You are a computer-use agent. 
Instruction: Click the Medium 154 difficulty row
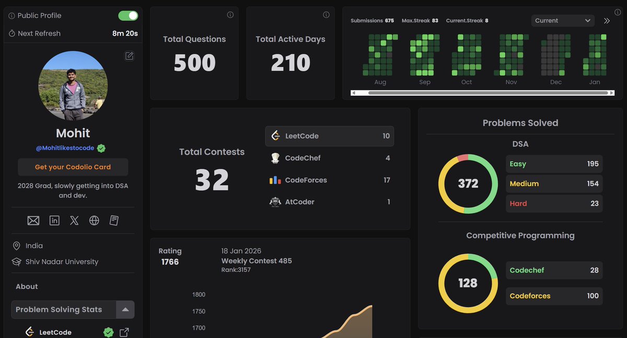point(554,183)
